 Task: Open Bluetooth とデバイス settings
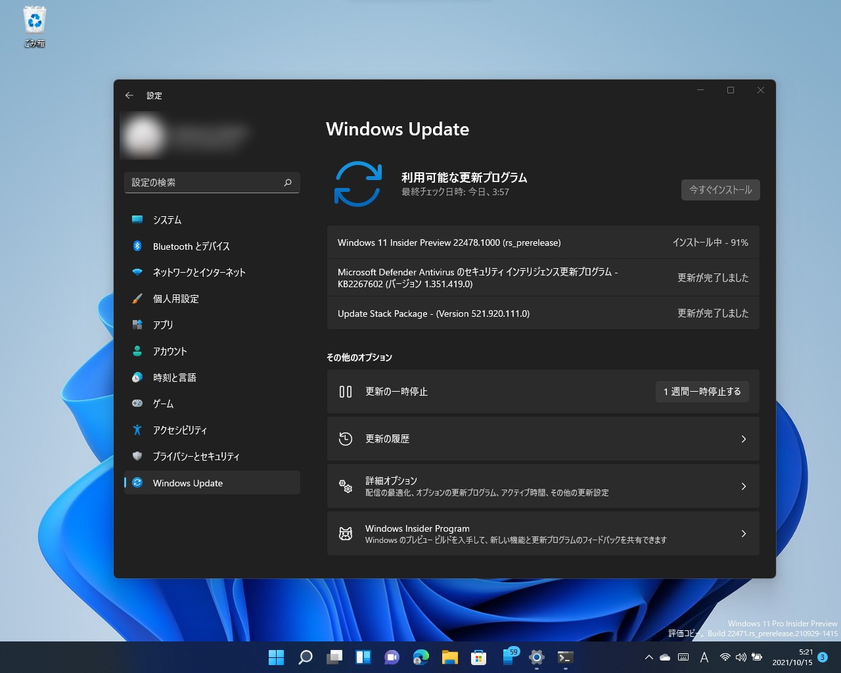[137, 246]
